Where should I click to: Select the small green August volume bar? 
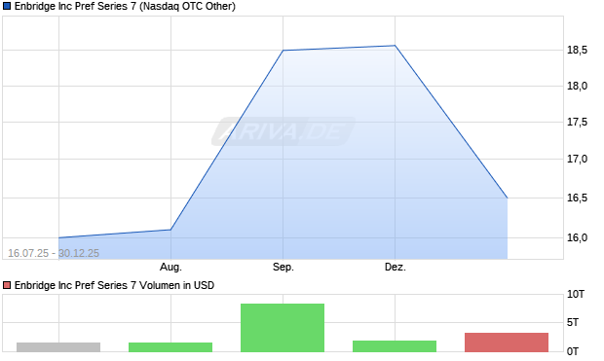(x=170, y=347)
